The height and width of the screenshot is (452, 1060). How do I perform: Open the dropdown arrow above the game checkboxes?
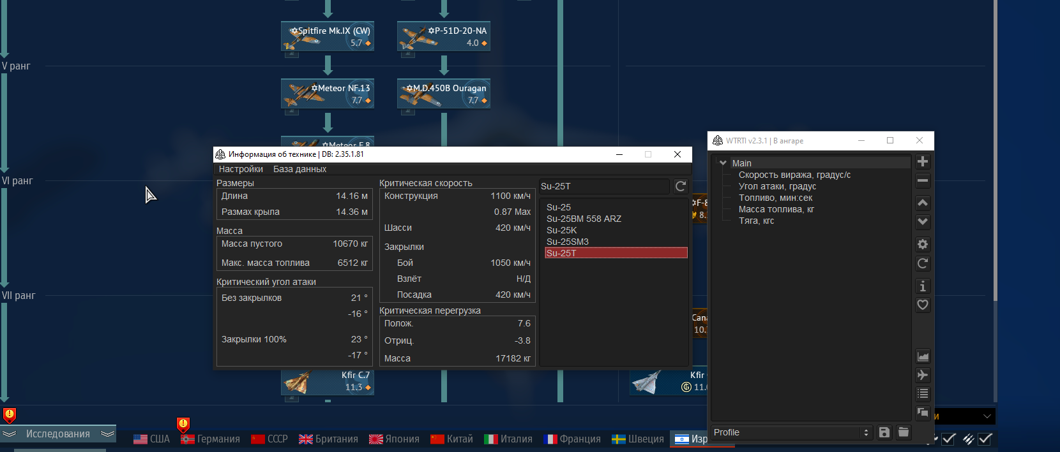click(987, 416)
